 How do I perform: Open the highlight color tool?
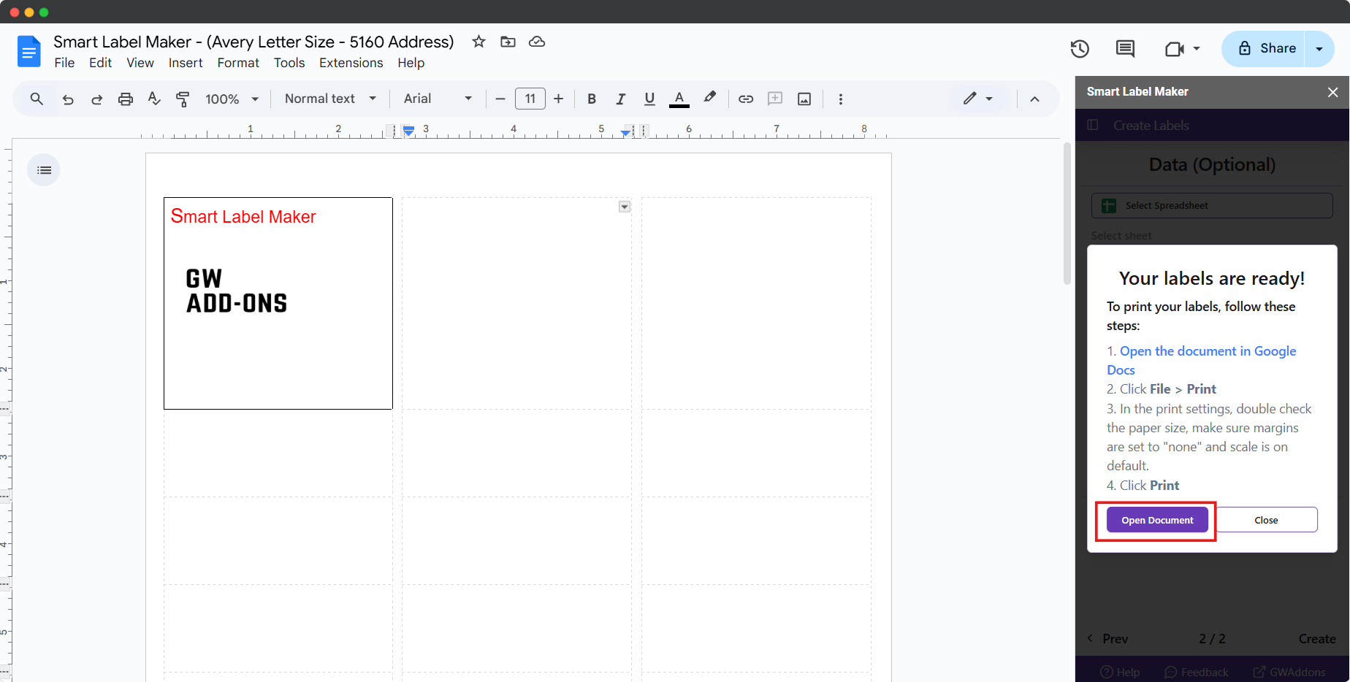tap(709, 98)
